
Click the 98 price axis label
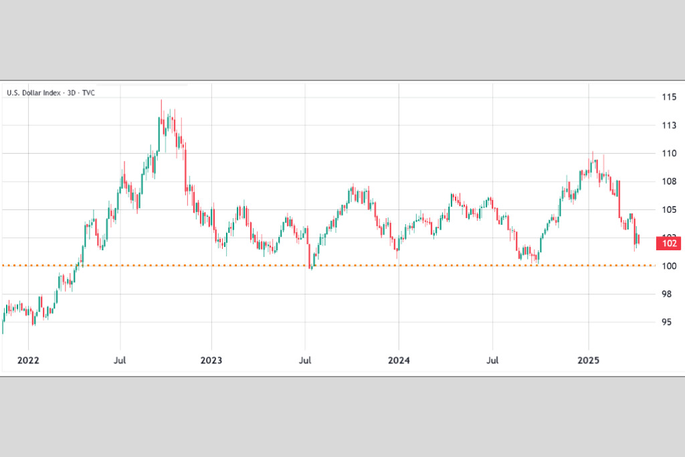[x=669, y=294]
